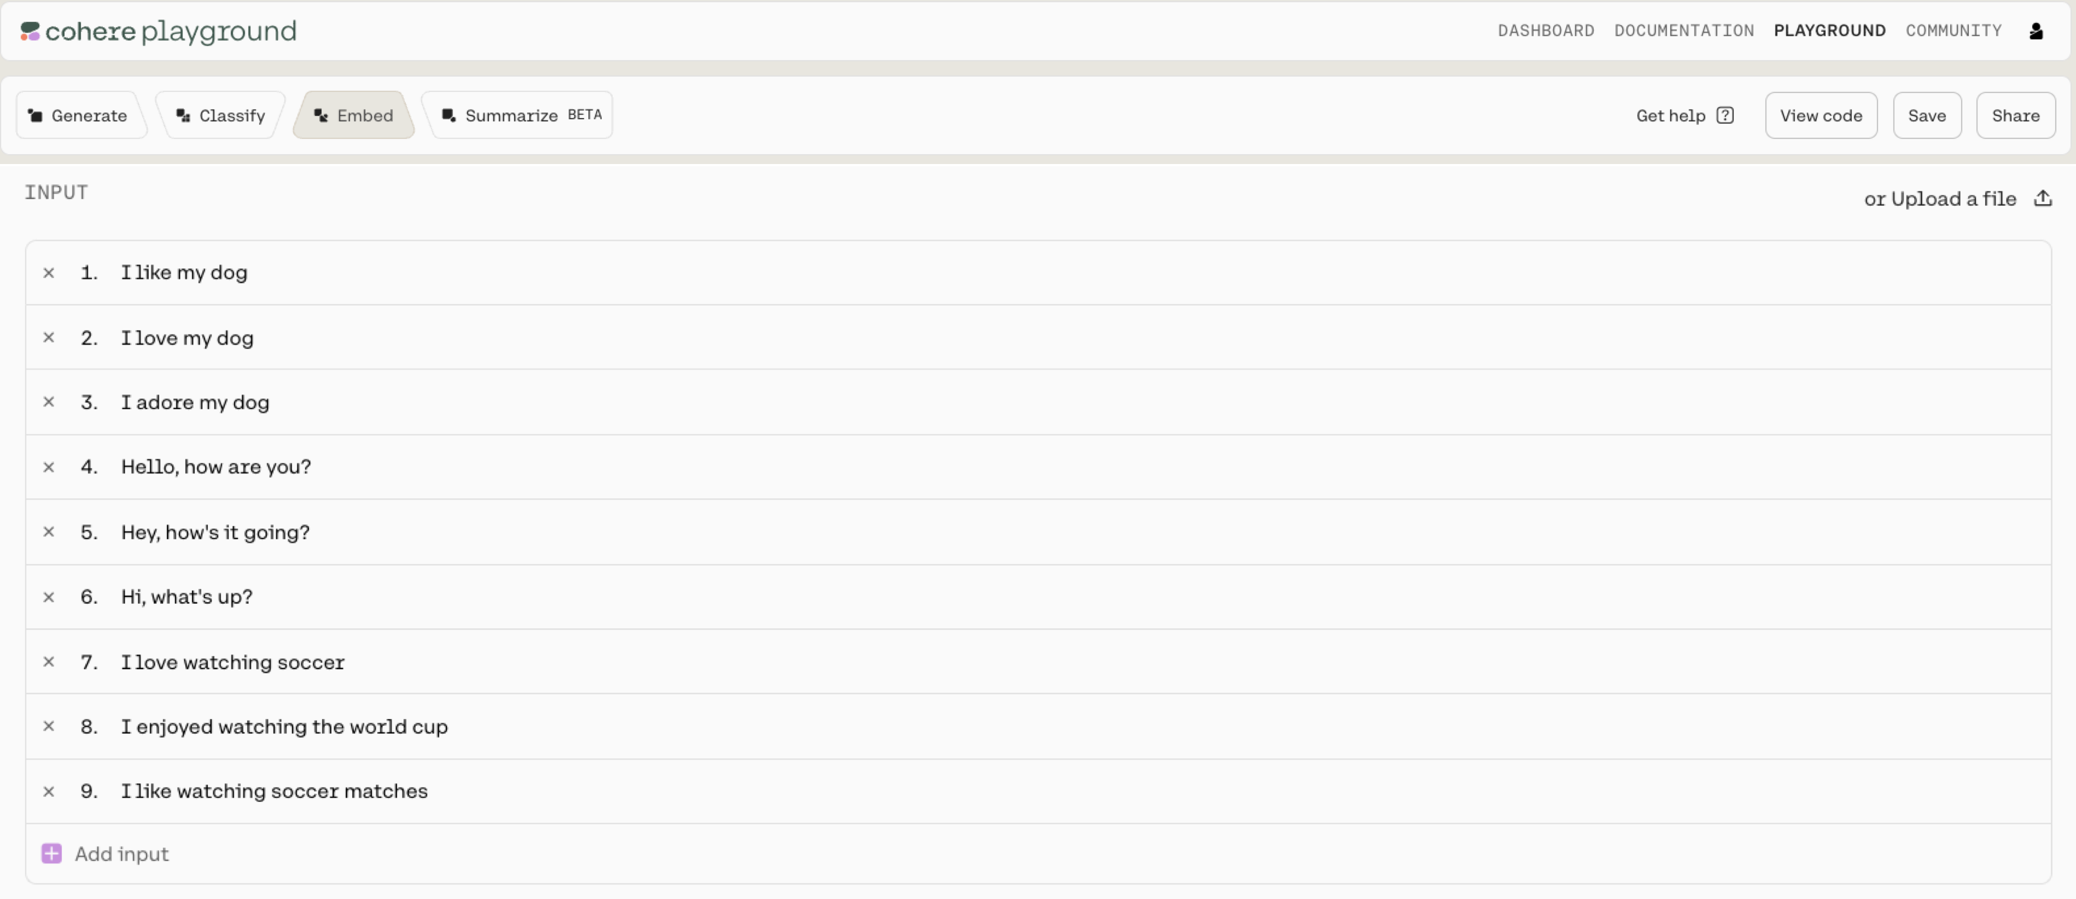
Task: Delete input 9 about soccer matches
Action: click(x=49, y=791)
